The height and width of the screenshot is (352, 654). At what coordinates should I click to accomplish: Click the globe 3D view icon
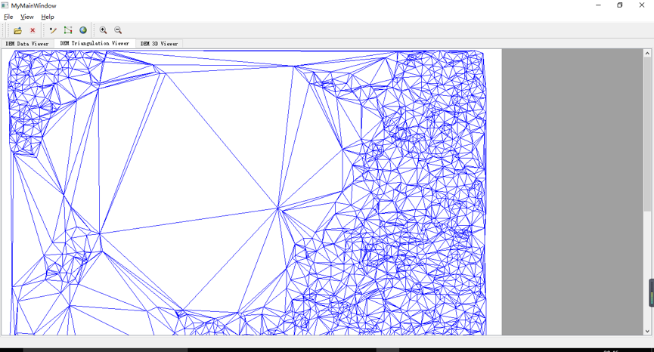tap(83, 30)
